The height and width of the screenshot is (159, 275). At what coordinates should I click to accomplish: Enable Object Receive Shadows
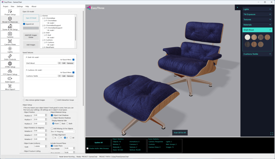(x=52, y=118)
